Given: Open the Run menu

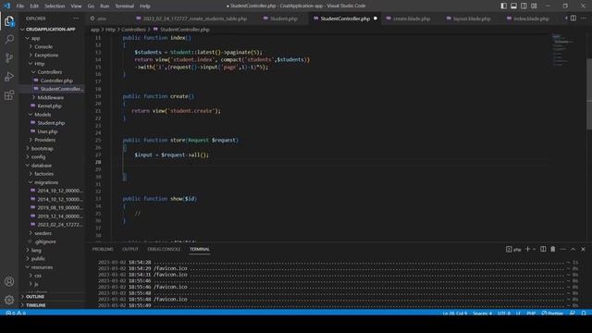Looking at the screenshot, I should tap(105, 6).
